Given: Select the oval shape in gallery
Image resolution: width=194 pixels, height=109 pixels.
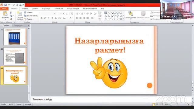Looking at the screenshot, I should tap(118, 13).
